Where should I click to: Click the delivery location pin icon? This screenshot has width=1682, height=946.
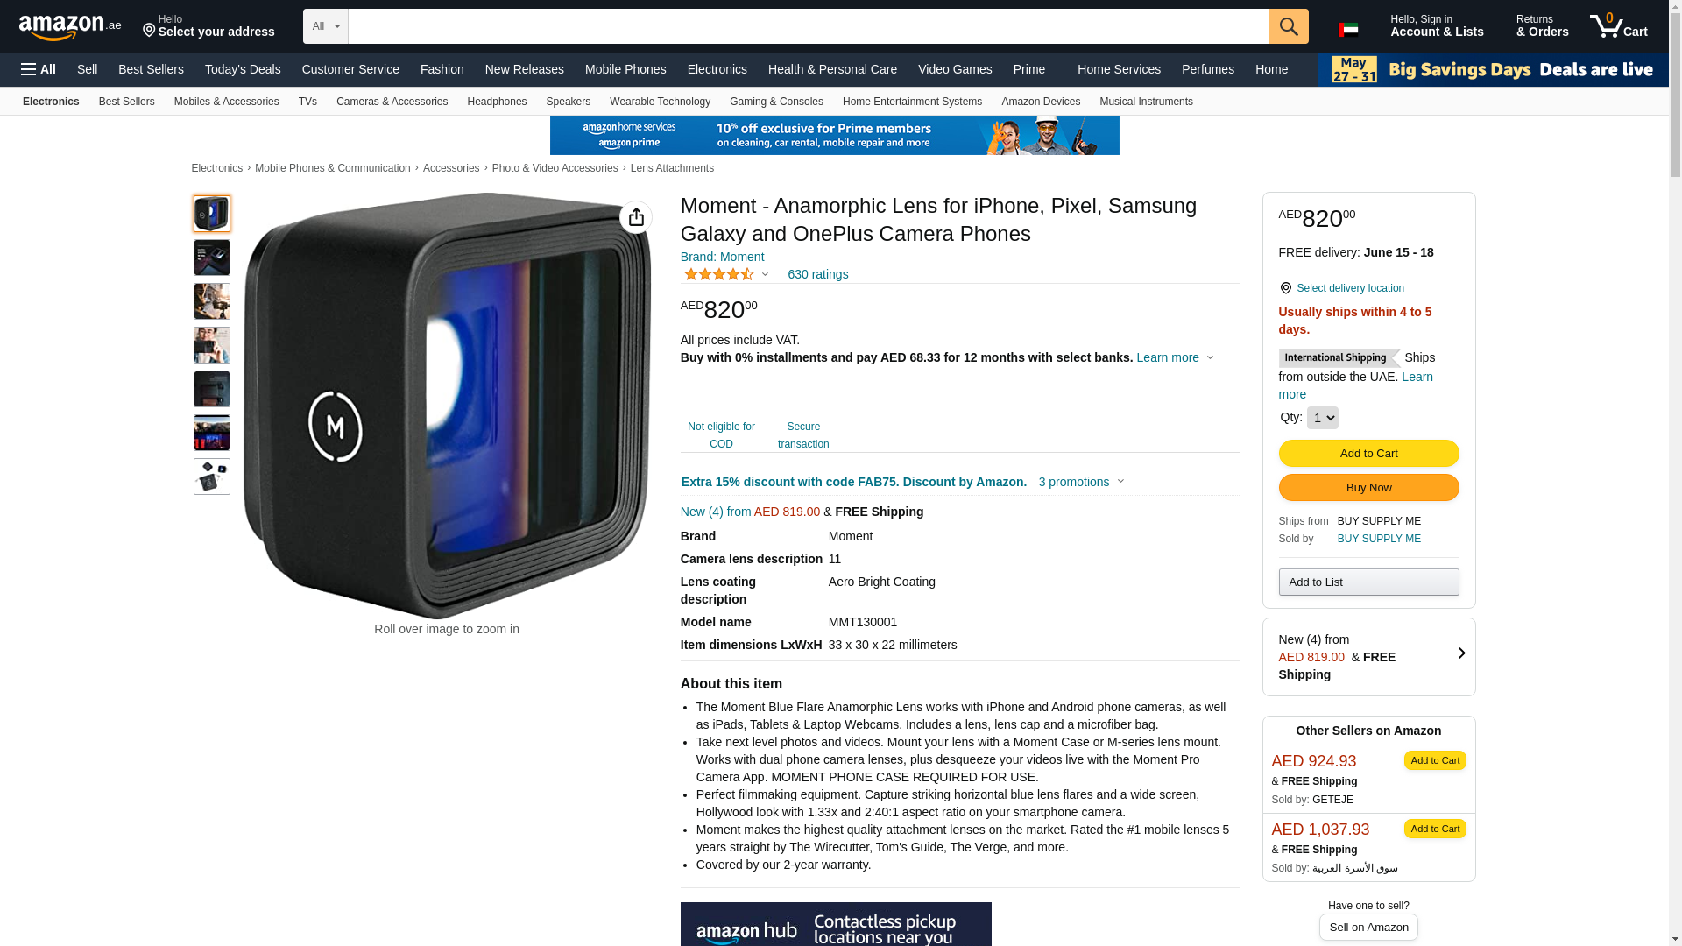pyautogui.click(x=1285, y=288)
